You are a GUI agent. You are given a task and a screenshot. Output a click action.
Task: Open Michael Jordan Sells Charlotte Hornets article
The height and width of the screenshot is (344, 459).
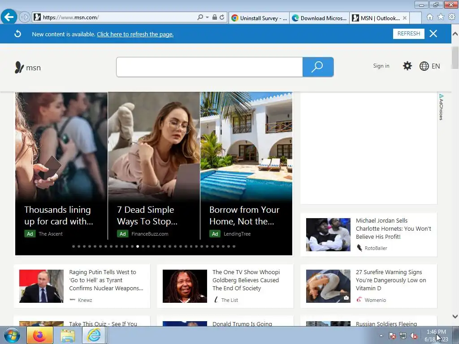(394, 228)
